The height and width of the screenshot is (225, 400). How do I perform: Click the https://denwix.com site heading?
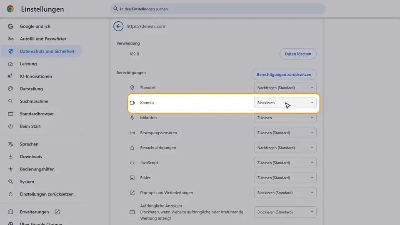(x=146, y=26)
